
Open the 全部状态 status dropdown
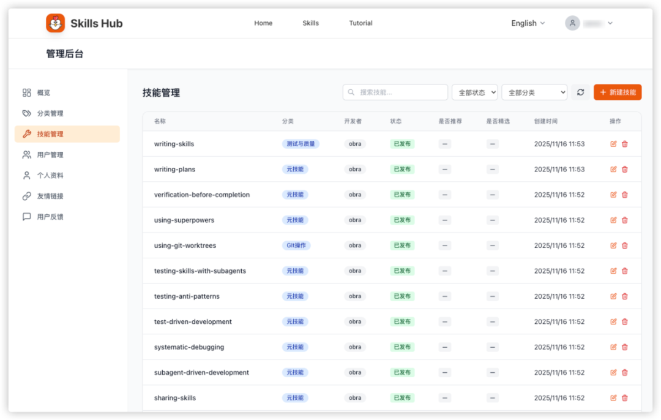point(474,92)
